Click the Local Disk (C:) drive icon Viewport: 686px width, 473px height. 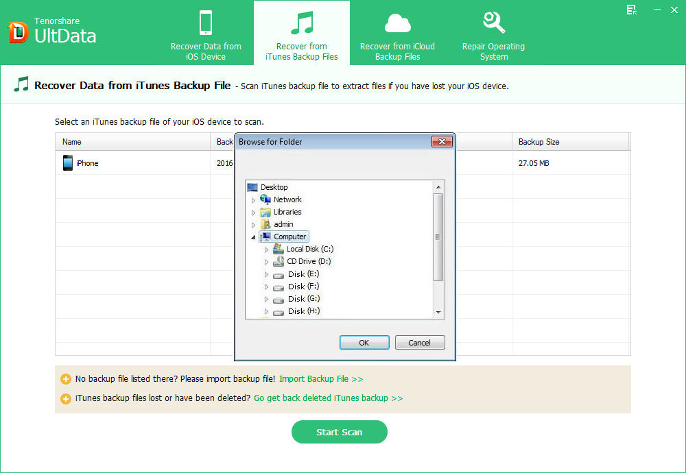(279, 249)
